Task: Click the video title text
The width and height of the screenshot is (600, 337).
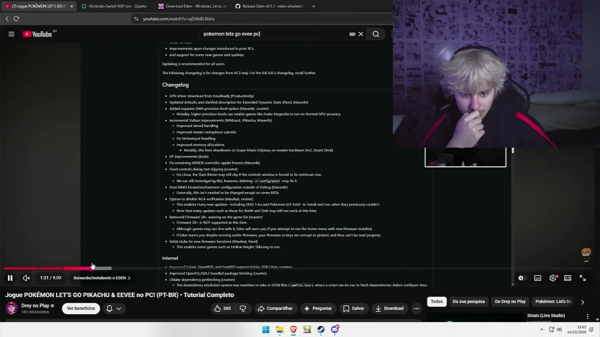Action: click(x=120, y=295)
